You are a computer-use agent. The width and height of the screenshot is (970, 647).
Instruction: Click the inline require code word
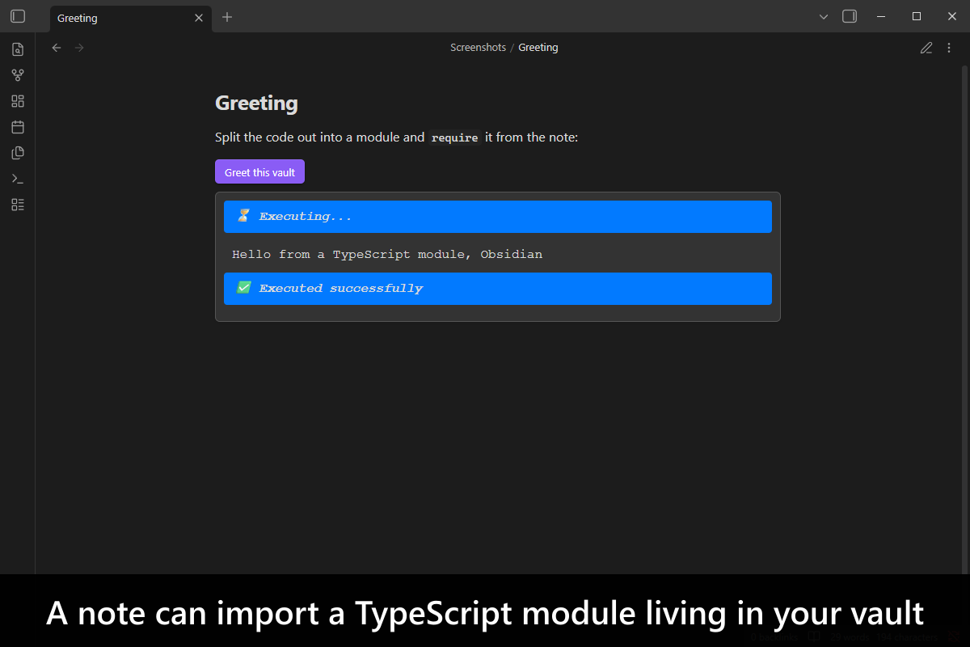[x=454, y=137]
